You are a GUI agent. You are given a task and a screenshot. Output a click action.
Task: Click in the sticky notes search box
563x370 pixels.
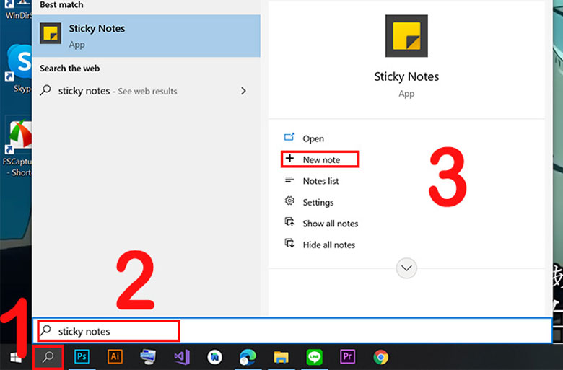(294, 330)
